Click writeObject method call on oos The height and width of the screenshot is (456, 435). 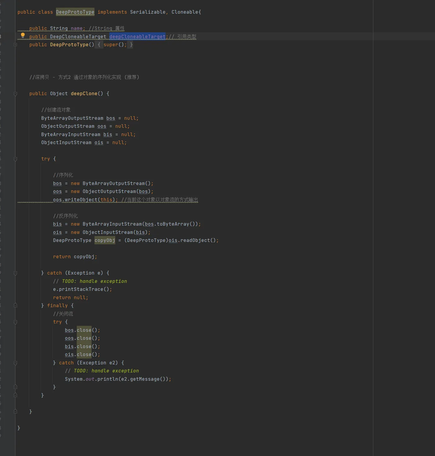pos(81,200)
